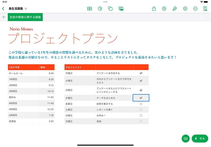
Task: Select the 昼休み cell in schedule table
Action: (23, 97)
